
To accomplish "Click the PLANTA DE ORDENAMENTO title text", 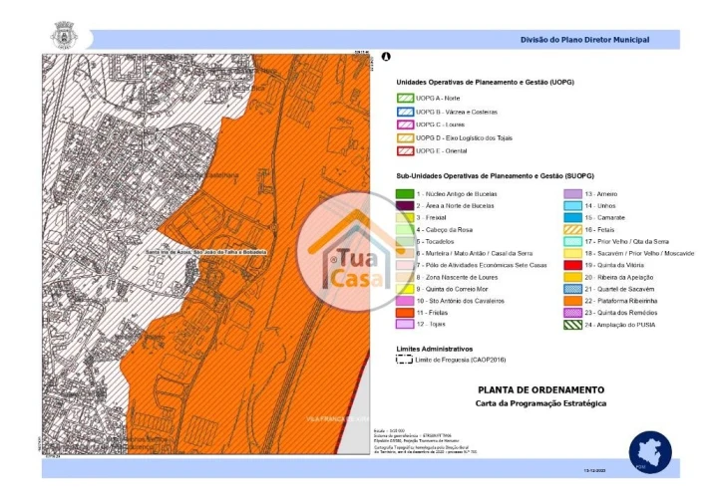I will click(541, 390).
